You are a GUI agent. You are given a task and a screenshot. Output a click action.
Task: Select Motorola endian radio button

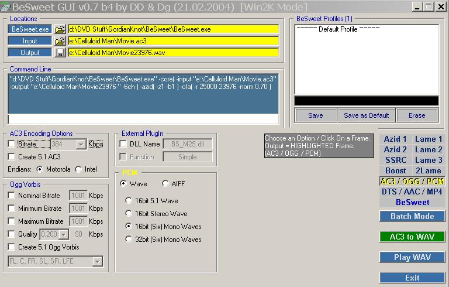(x=40, y=169)
